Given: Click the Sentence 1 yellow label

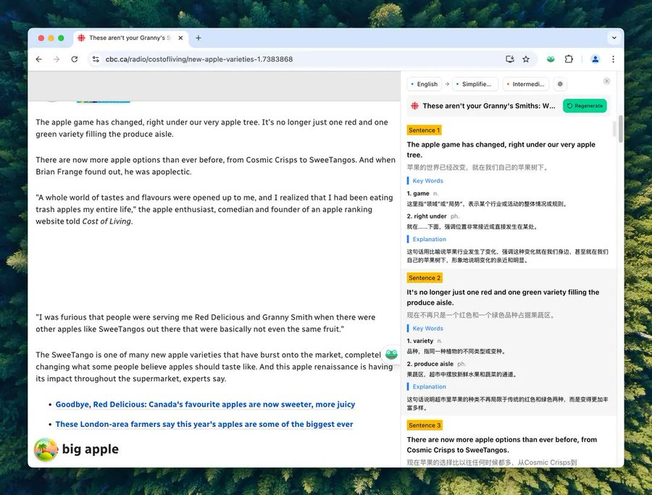Looking at the screenshot, I should coord(424,130).
